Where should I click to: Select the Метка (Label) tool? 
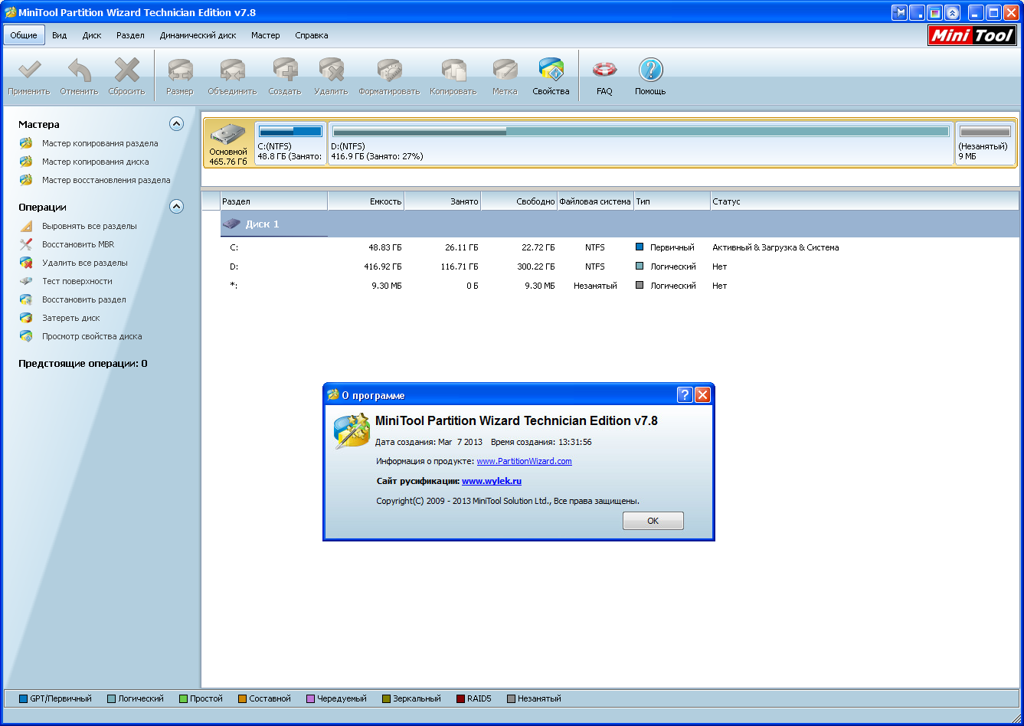pyautogui.click(x=505, y=77)
